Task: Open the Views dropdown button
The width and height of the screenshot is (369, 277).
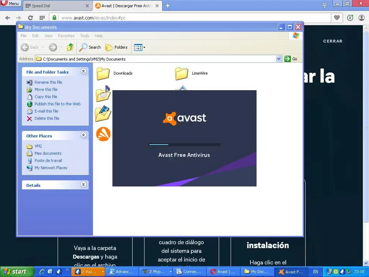Action: point(139,47)
